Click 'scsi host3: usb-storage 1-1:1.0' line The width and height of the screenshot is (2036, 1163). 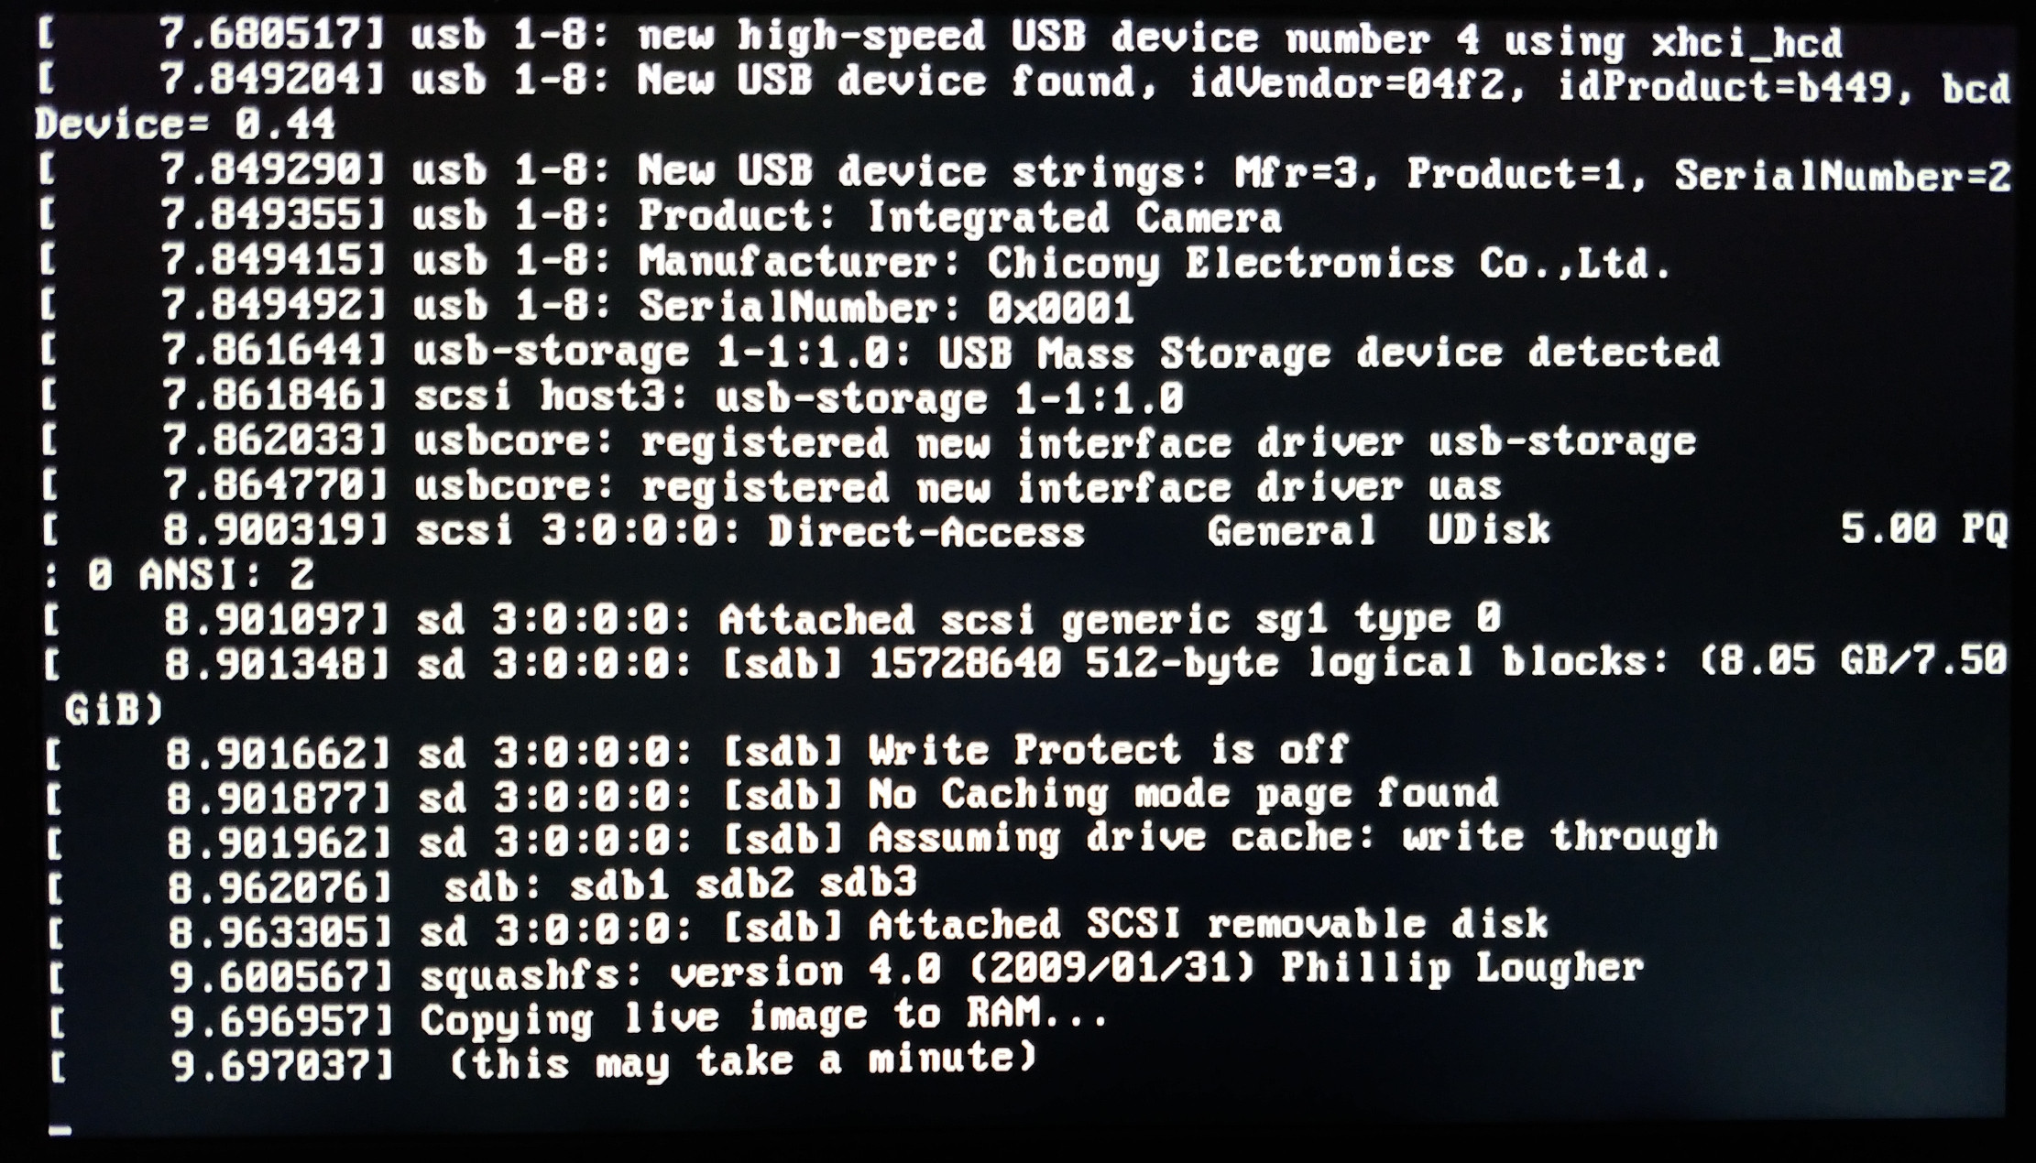612,398
